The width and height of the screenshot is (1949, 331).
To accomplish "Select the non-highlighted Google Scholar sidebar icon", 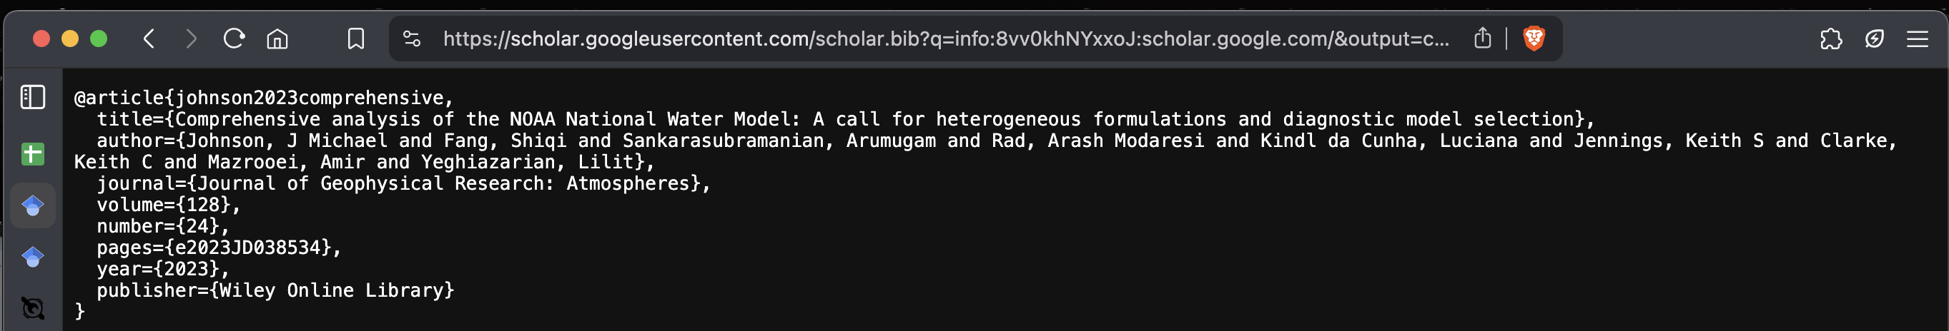I will point(33,257).
